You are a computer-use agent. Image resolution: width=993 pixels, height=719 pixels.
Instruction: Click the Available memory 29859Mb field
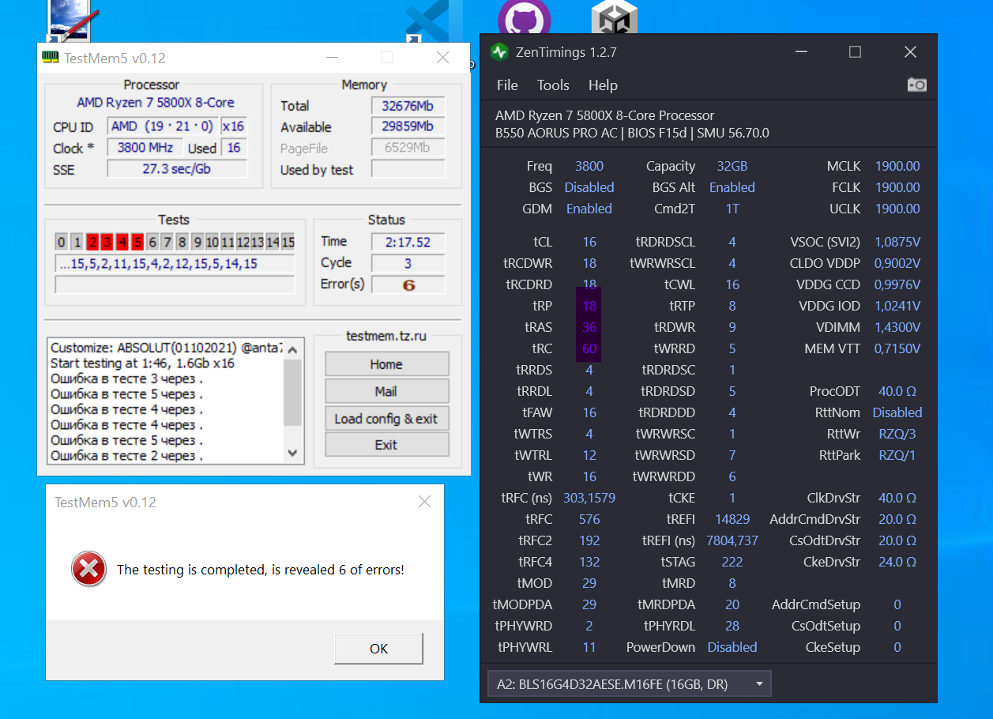(x=408, y=126)
